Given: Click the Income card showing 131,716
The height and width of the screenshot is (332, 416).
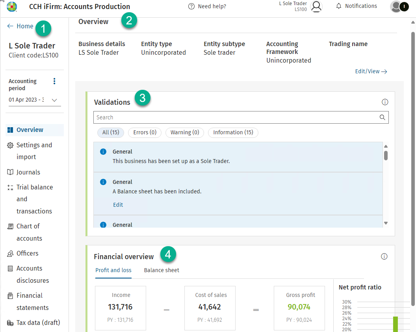Looking at the screenshot, I should (121, 308).
